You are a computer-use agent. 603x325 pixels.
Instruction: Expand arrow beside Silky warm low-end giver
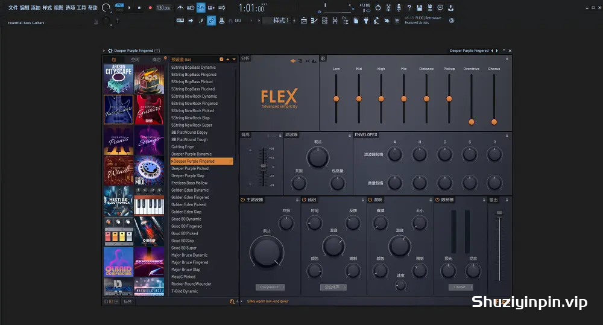242,301
